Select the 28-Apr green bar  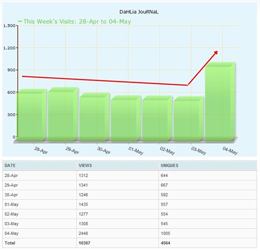32,115
